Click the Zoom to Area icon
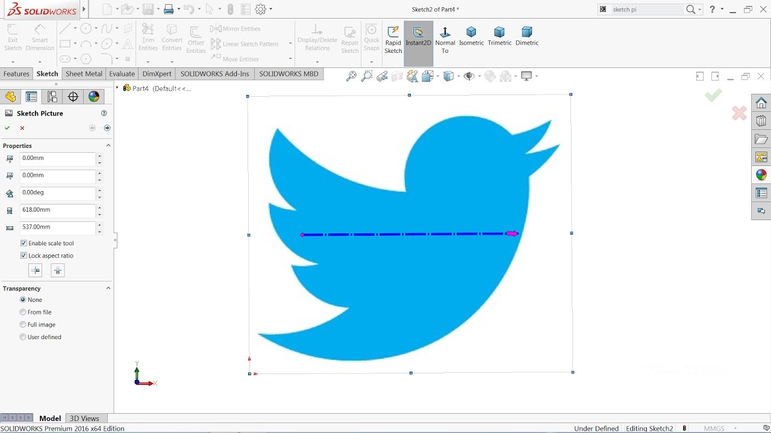This screenshot has width=771, height=433. [x=366, y=76]
